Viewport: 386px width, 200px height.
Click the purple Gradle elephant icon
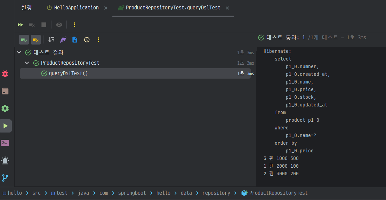click(x=63, y=40)
